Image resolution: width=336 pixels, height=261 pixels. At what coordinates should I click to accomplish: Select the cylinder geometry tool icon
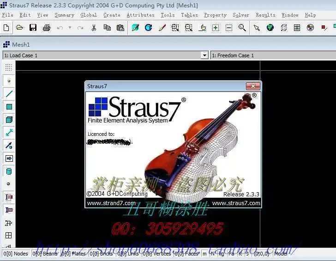click(x=9, y=171)
